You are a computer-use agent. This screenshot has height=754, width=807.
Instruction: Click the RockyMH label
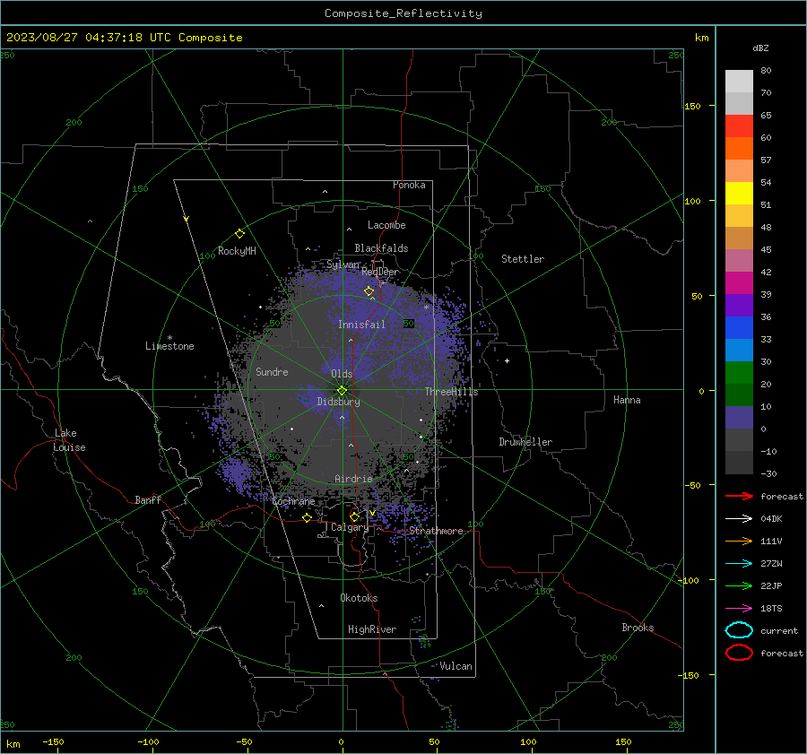click(237, 251)
